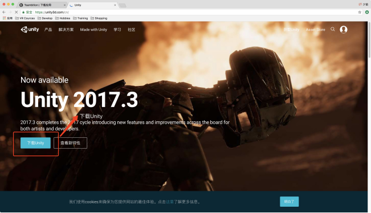This screenshot has height=213, width=371.
Task: Open a new tab with the new-tab button
Action: (x=123, y=5)
